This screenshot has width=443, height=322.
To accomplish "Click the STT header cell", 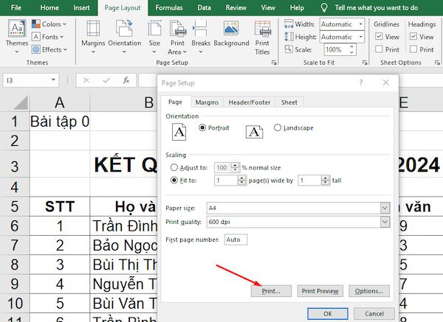I will (60, 206).
